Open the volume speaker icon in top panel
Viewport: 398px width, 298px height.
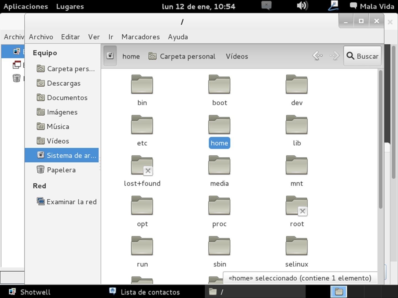(x=302, y=6)
